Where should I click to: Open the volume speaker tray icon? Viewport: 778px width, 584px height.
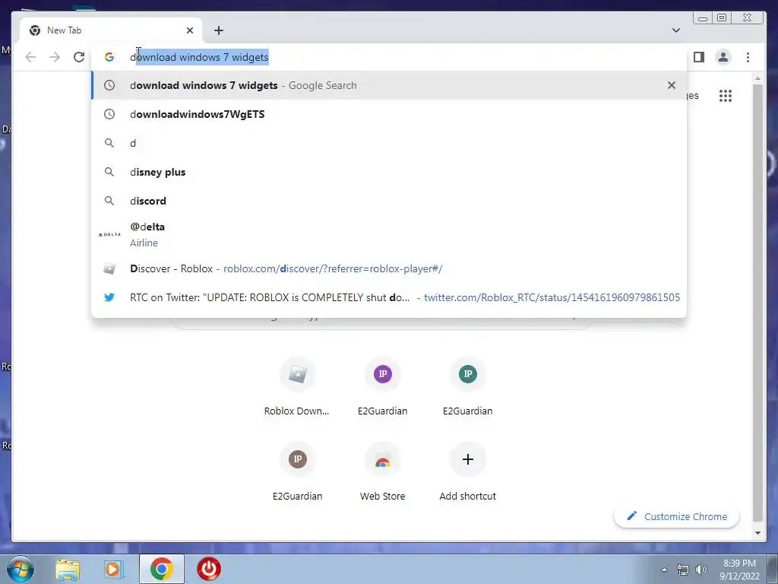[701, 570]
